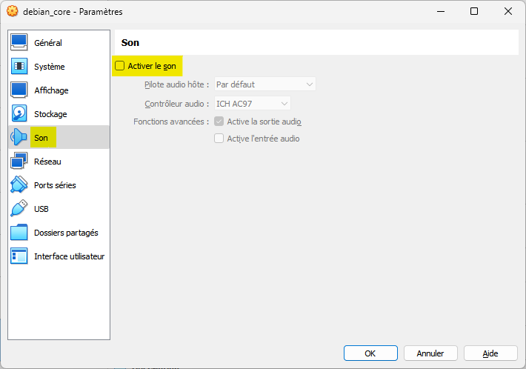The width and height of the screenshot is (526, 369).
Task: Confirm settings with the OK button
Action: click(370, 353)
